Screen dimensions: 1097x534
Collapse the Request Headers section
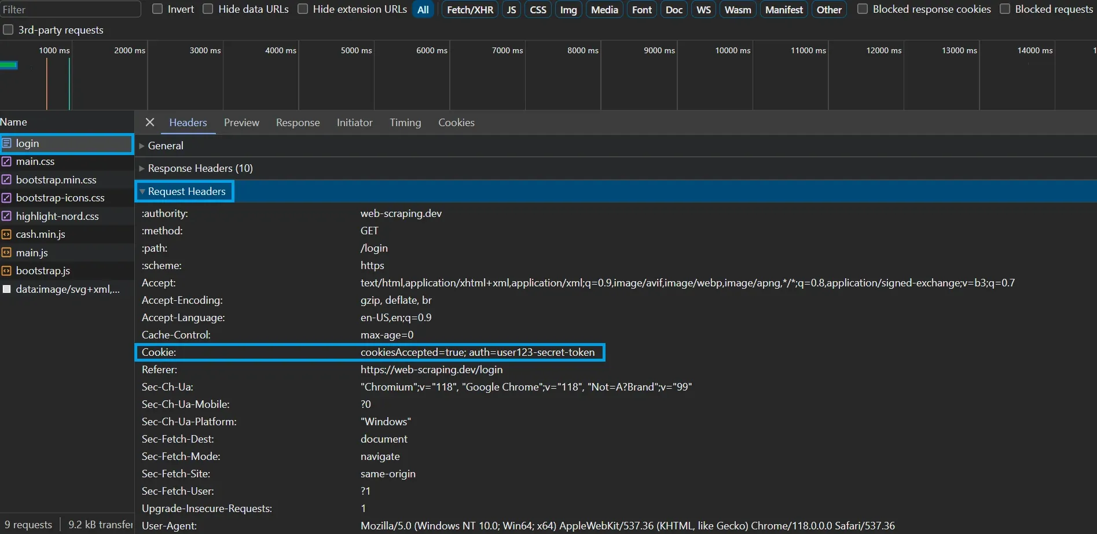pos(142,191)
